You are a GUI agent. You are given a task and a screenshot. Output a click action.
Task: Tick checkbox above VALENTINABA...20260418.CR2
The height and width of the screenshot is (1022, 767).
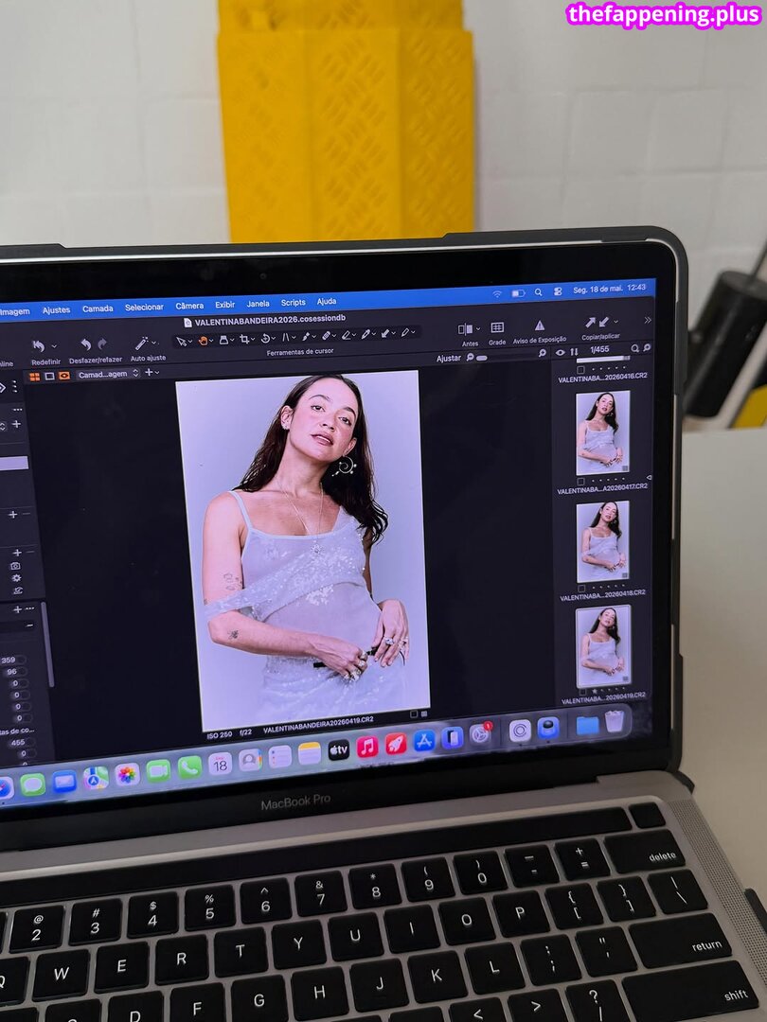[x=581, y=589]
